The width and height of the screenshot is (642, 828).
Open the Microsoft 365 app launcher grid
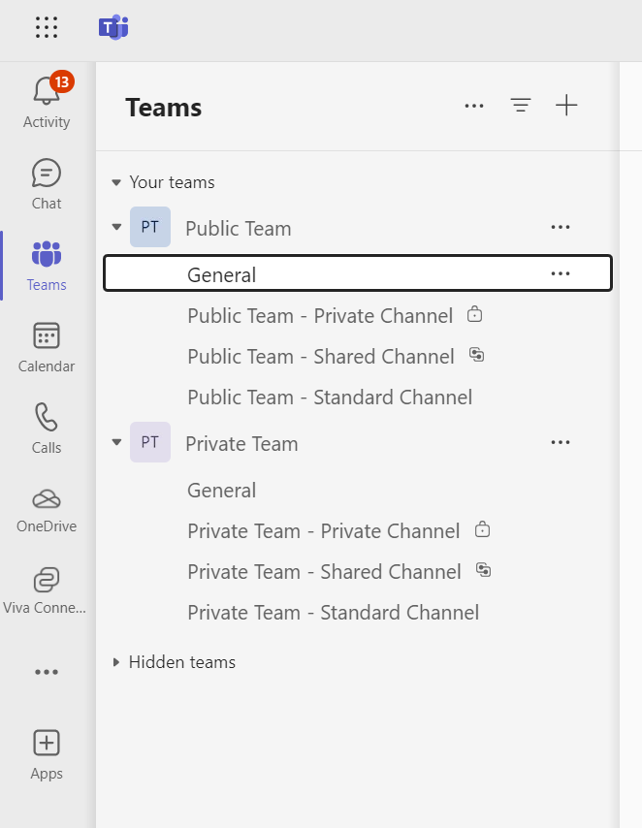click(47, 28)
